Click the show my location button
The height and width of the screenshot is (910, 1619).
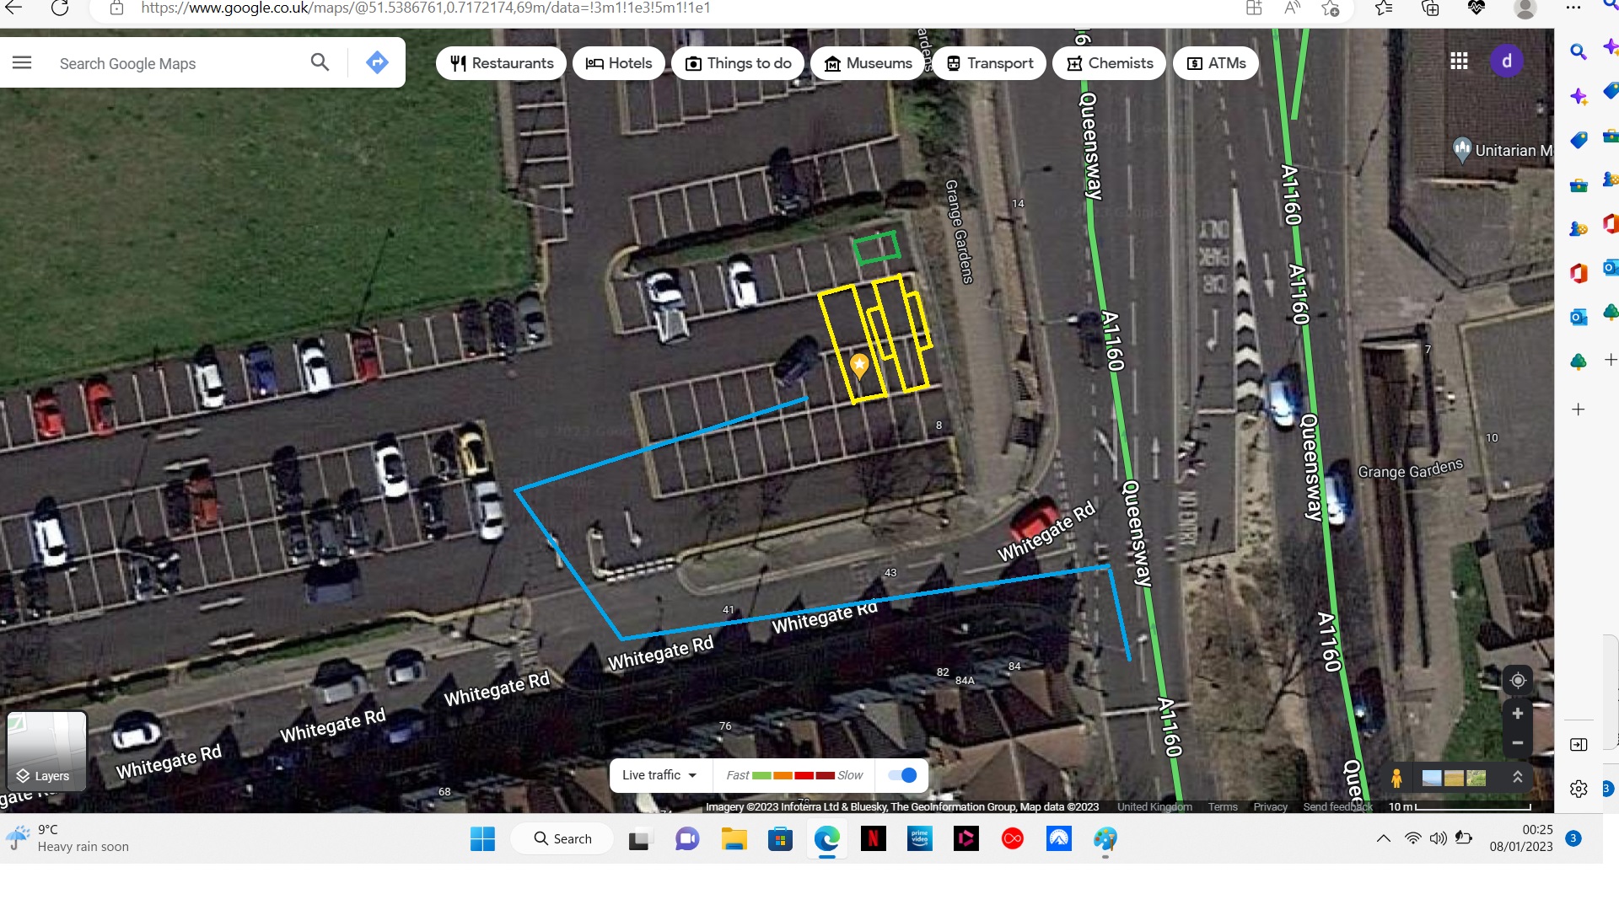click(1518, 681)
